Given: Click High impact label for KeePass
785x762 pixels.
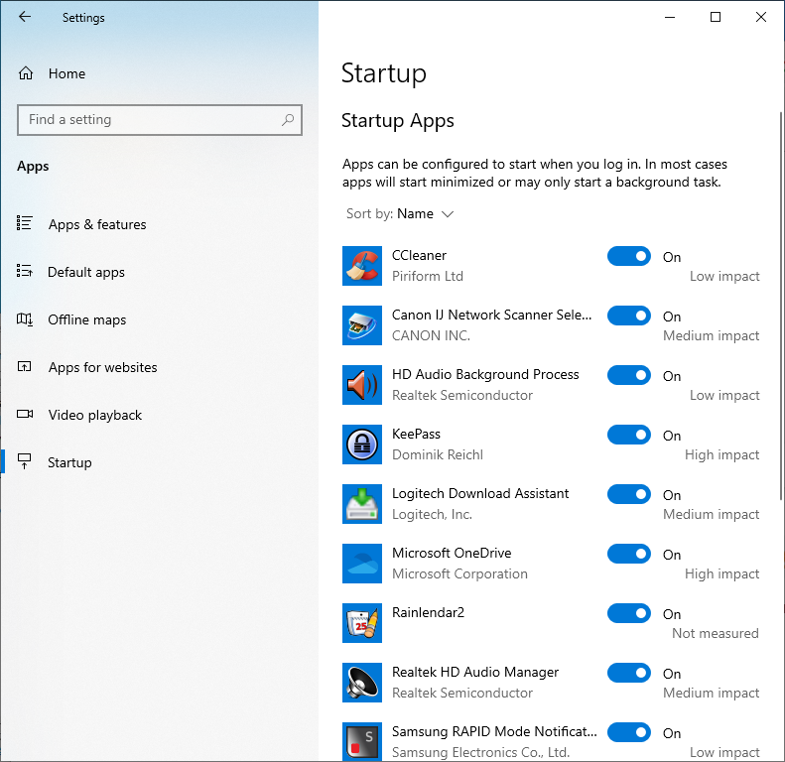Looking at the screenshot, I should (x=721, y=455).
